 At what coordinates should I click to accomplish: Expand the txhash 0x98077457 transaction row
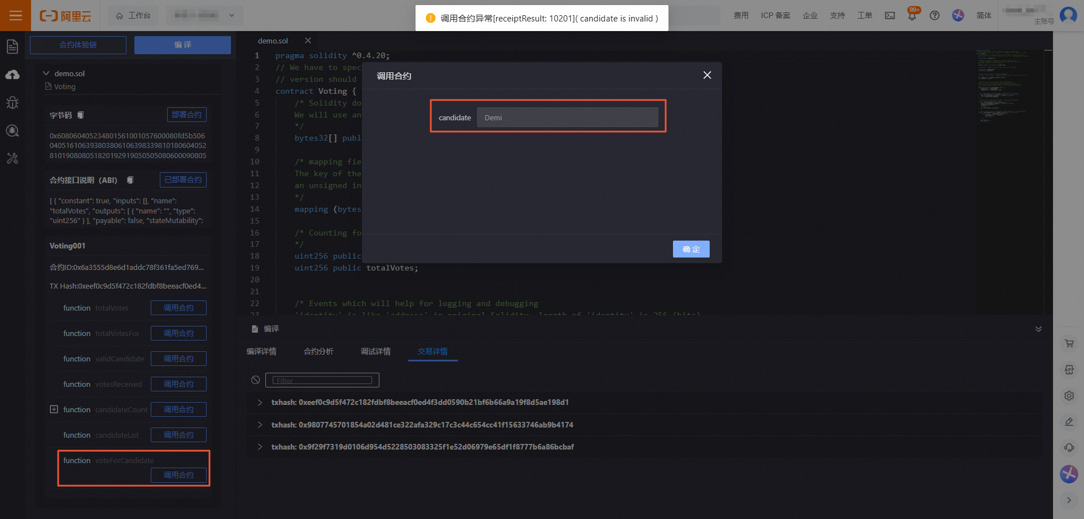click(260, 425)
